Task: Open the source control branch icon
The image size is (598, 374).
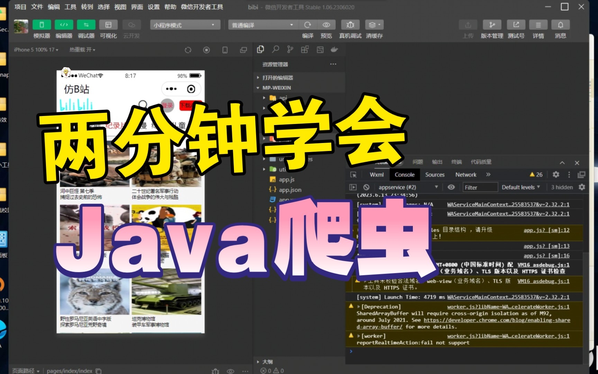Action: pos(290,50)
